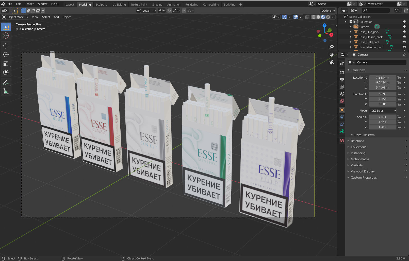The width and height of the screenshot is (409, 261).
Task: Open the Physics properties tab icon
Action: point(342,117)
